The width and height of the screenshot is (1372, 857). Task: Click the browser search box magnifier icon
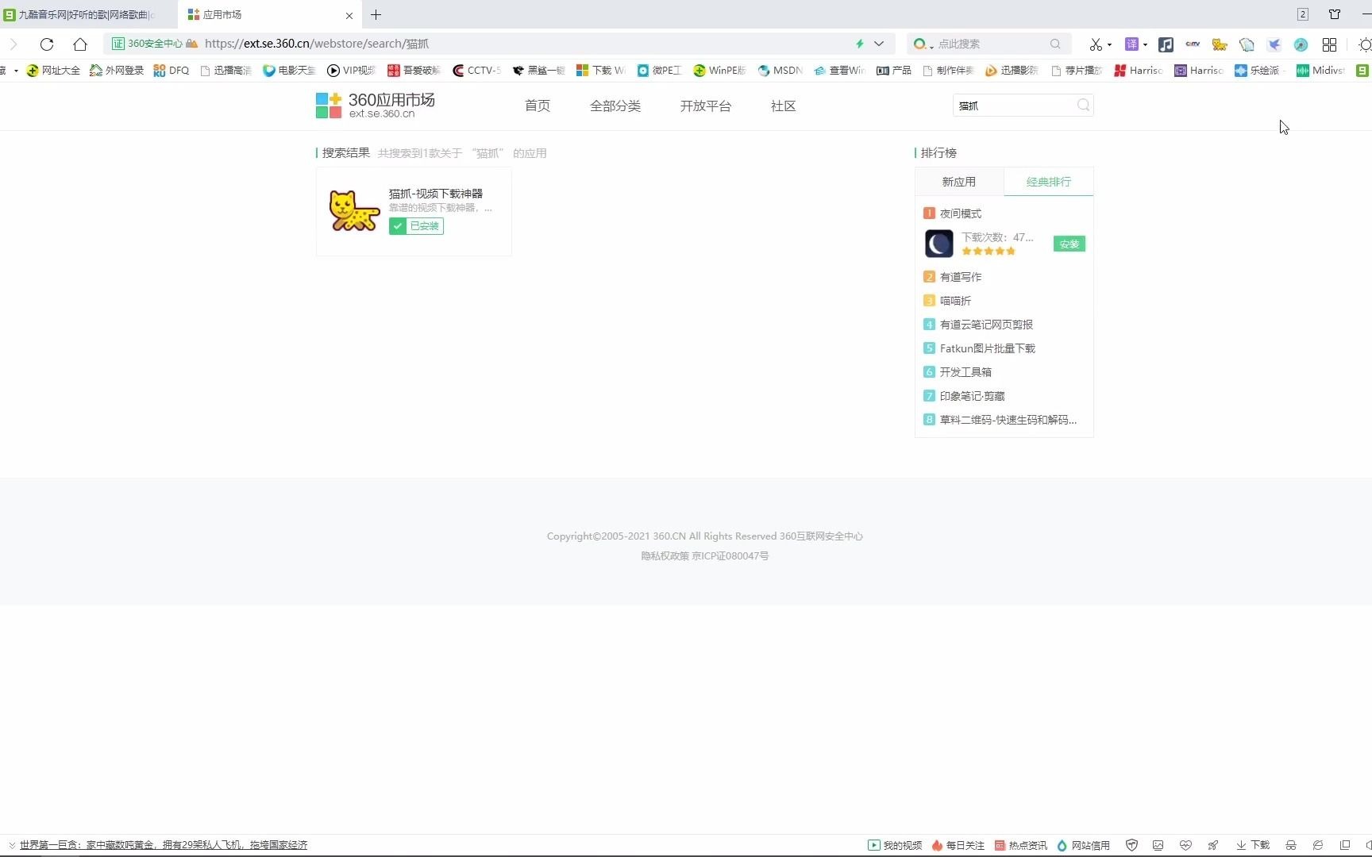point(1055,44)
